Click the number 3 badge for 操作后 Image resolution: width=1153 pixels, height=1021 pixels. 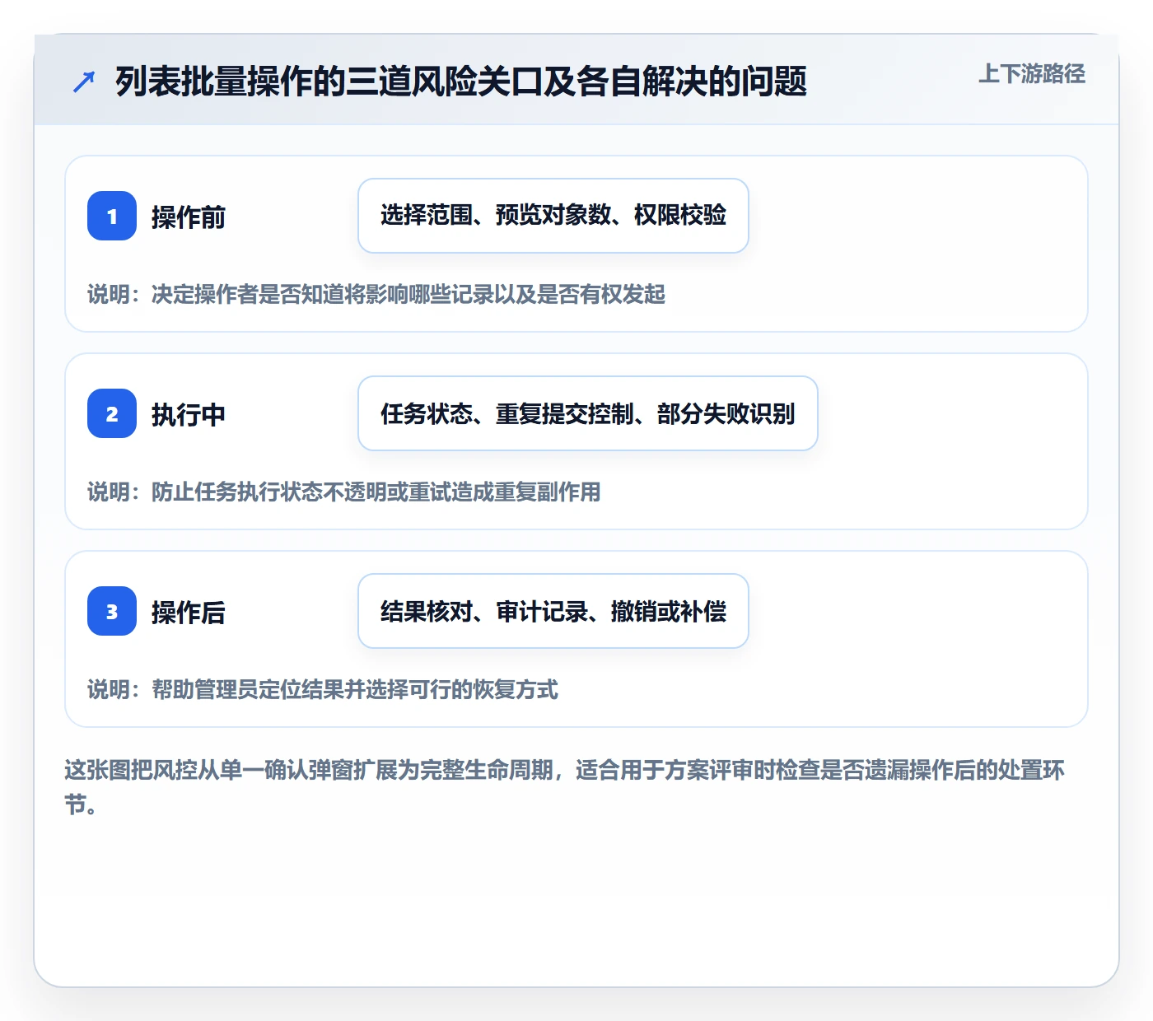pos(112,611)
